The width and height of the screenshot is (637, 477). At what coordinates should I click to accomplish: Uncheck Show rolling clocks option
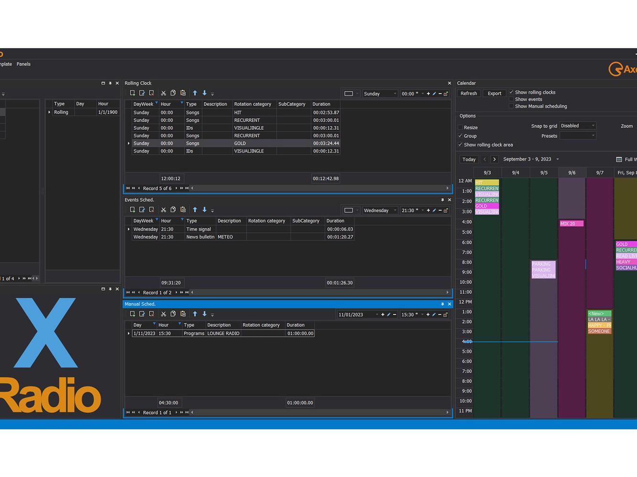tap(511, 92)
